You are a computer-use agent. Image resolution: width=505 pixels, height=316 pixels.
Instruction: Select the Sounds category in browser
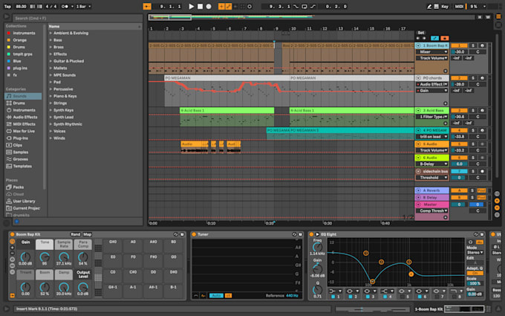point(23,96)
